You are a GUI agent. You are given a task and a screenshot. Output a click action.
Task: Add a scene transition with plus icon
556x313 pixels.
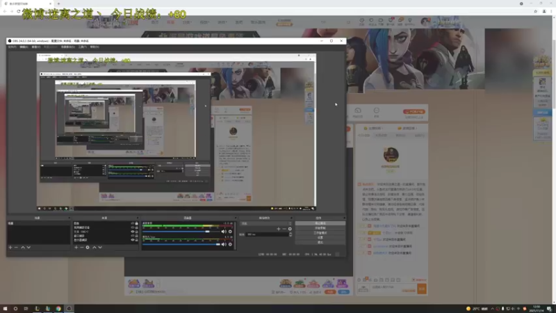(279, 229)
